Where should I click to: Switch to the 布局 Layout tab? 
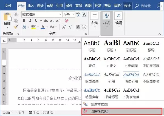point(50,5)
